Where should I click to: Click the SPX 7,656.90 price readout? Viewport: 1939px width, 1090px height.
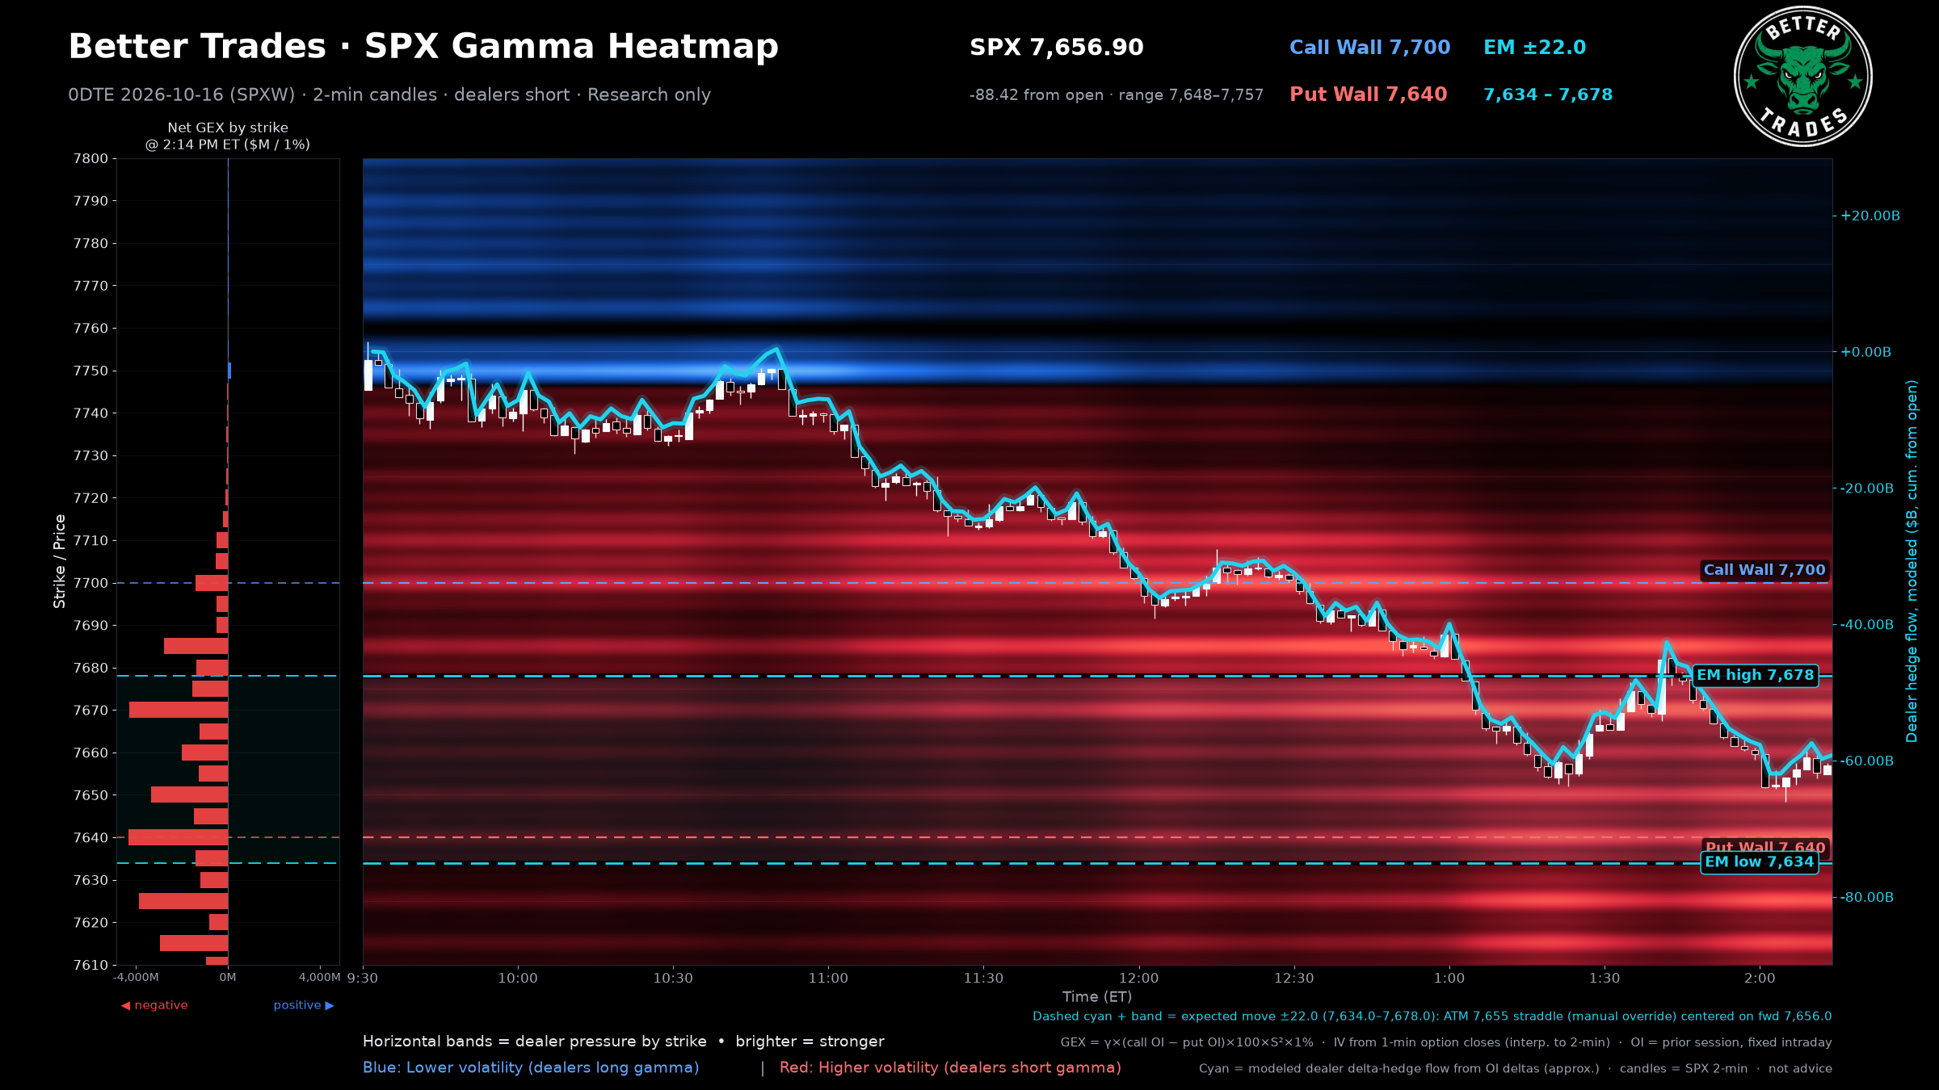pos(1057,48)
